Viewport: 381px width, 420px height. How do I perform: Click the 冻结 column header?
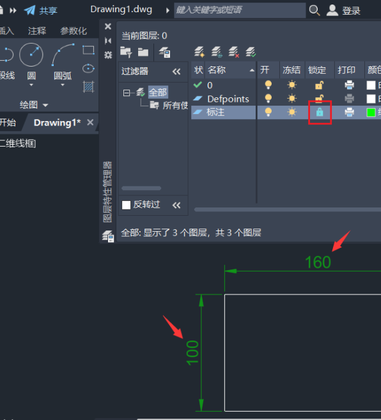click(292, 70)
